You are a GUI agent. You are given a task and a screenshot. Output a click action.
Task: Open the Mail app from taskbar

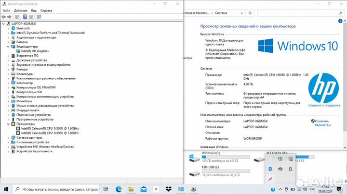144,189
